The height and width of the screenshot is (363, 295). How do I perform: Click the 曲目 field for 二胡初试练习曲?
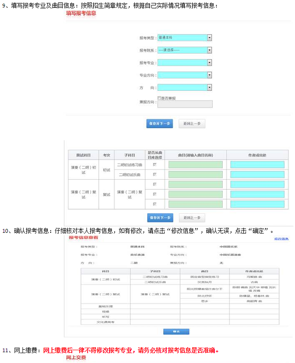(x=195, y=165)
